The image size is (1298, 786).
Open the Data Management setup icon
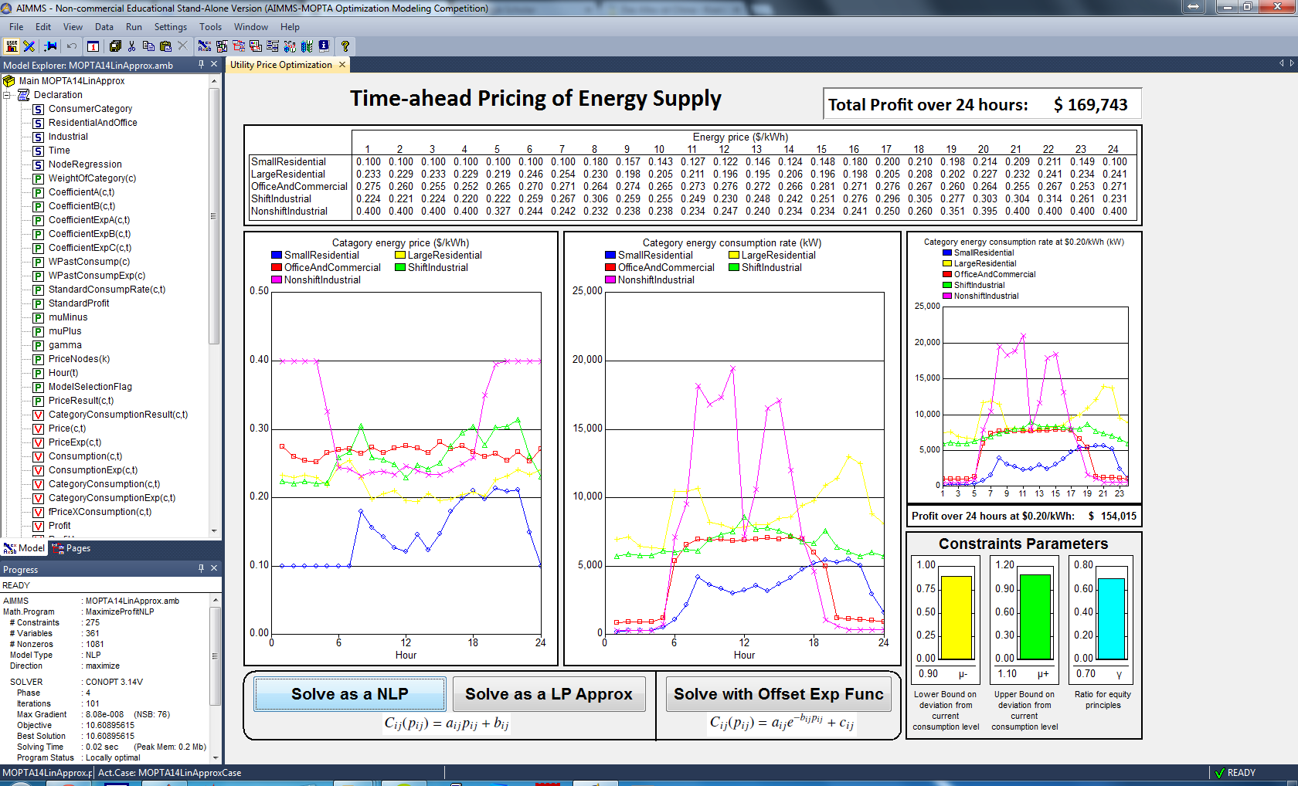point(307,46)
